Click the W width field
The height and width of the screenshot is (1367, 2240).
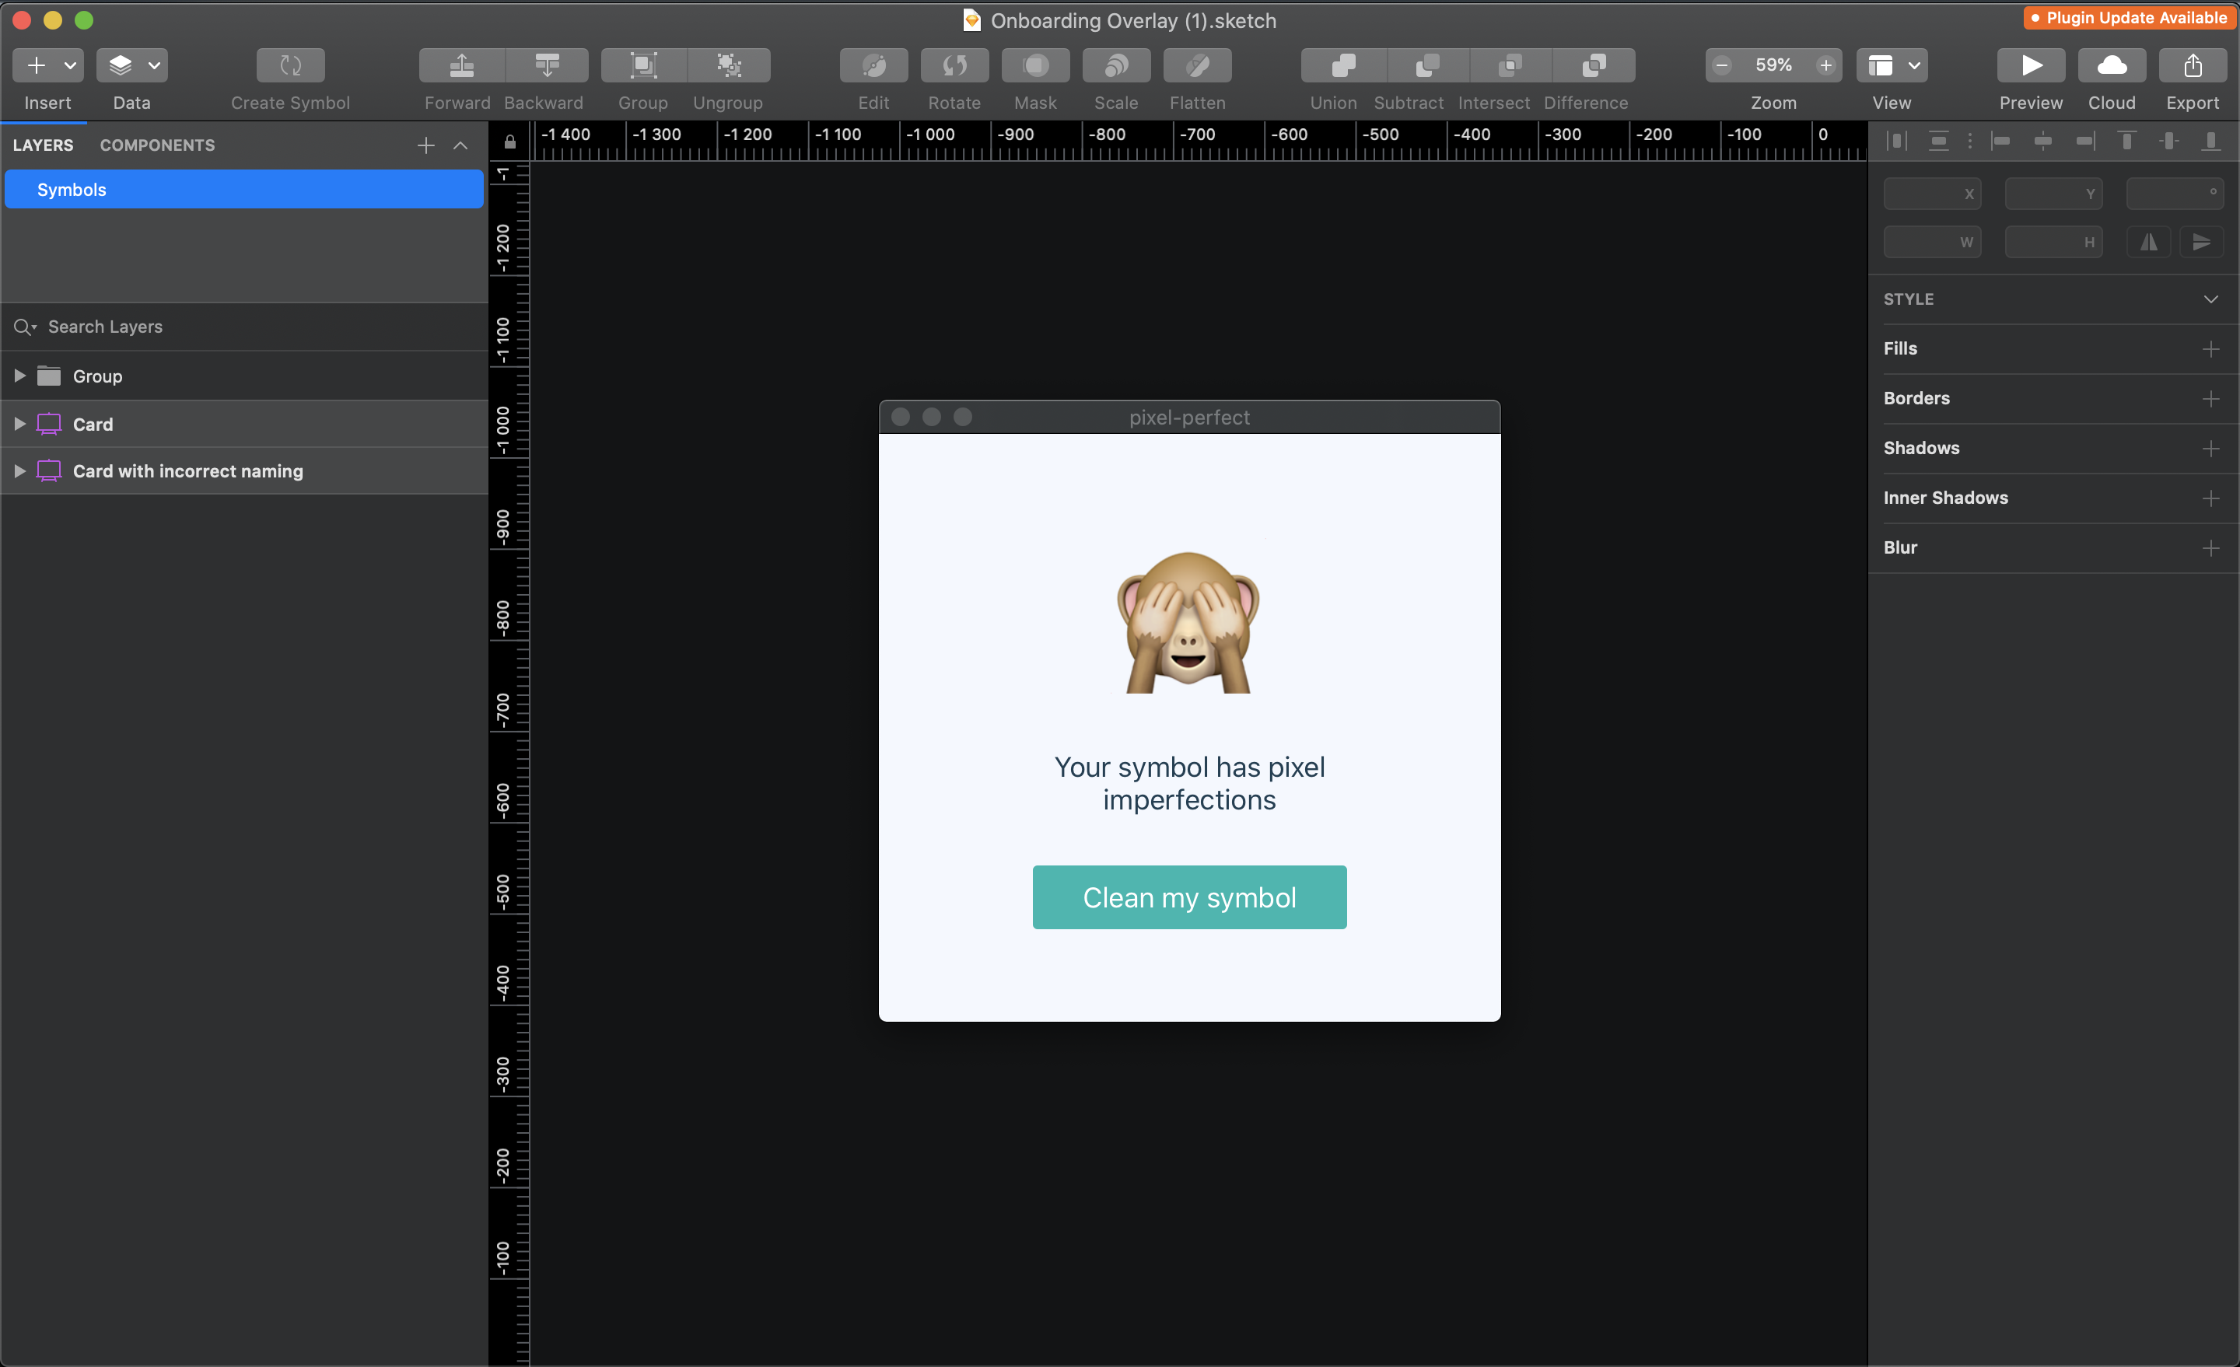1933,242
